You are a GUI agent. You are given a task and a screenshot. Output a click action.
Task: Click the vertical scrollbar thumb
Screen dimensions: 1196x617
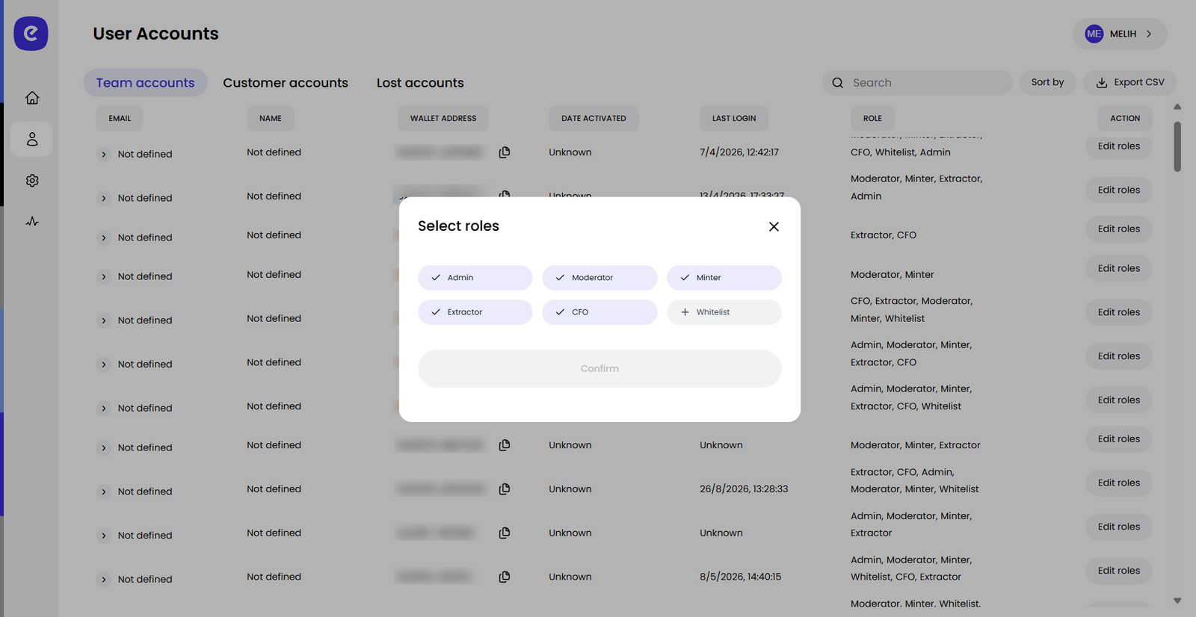(x=1177, y=146)
